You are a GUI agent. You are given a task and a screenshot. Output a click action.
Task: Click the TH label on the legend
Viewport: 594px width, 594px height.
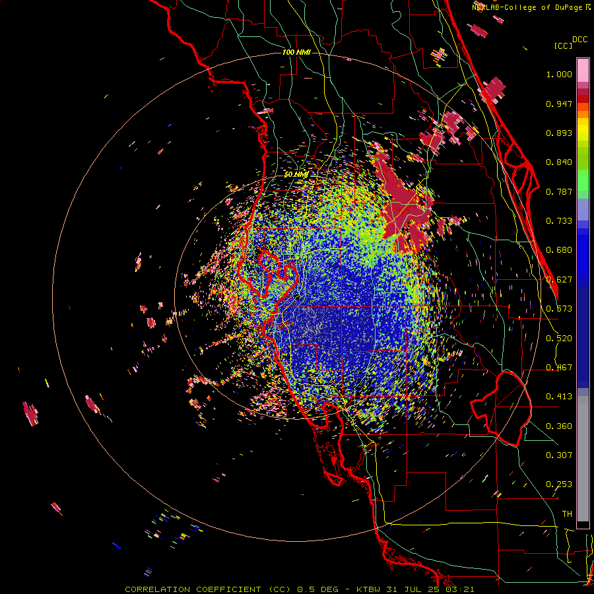[x=567, y=514]
